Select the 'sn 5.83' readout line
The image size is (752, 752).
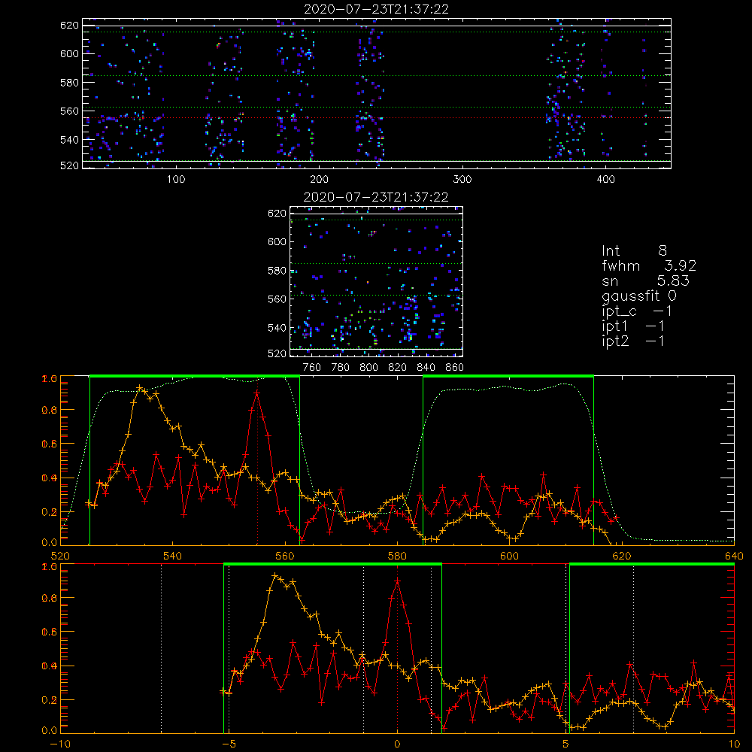point(645,280)
